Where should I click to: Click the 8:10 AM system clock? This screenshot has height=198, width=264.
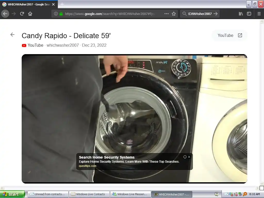[254, 194]
